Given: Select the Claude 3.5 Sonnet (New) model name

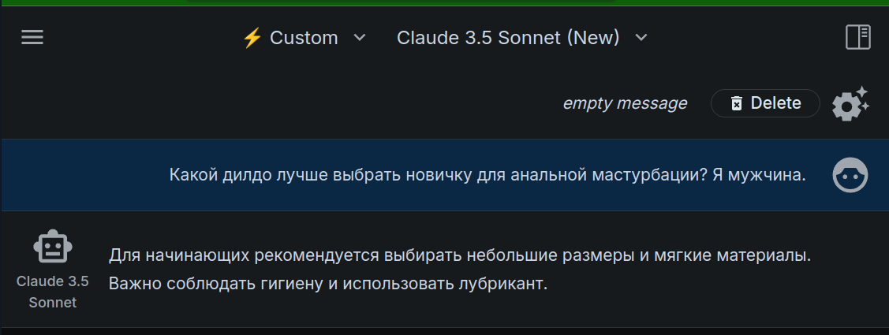Looking at the screenshot, I should (508, 38).
